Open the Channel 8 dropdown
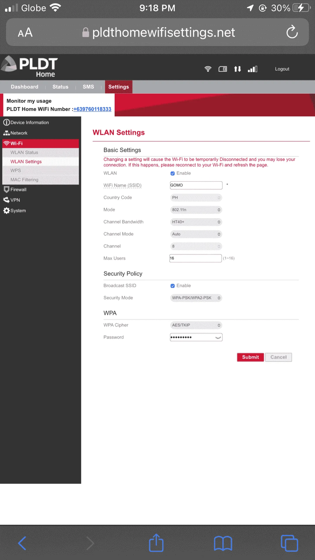 point(196,246)
